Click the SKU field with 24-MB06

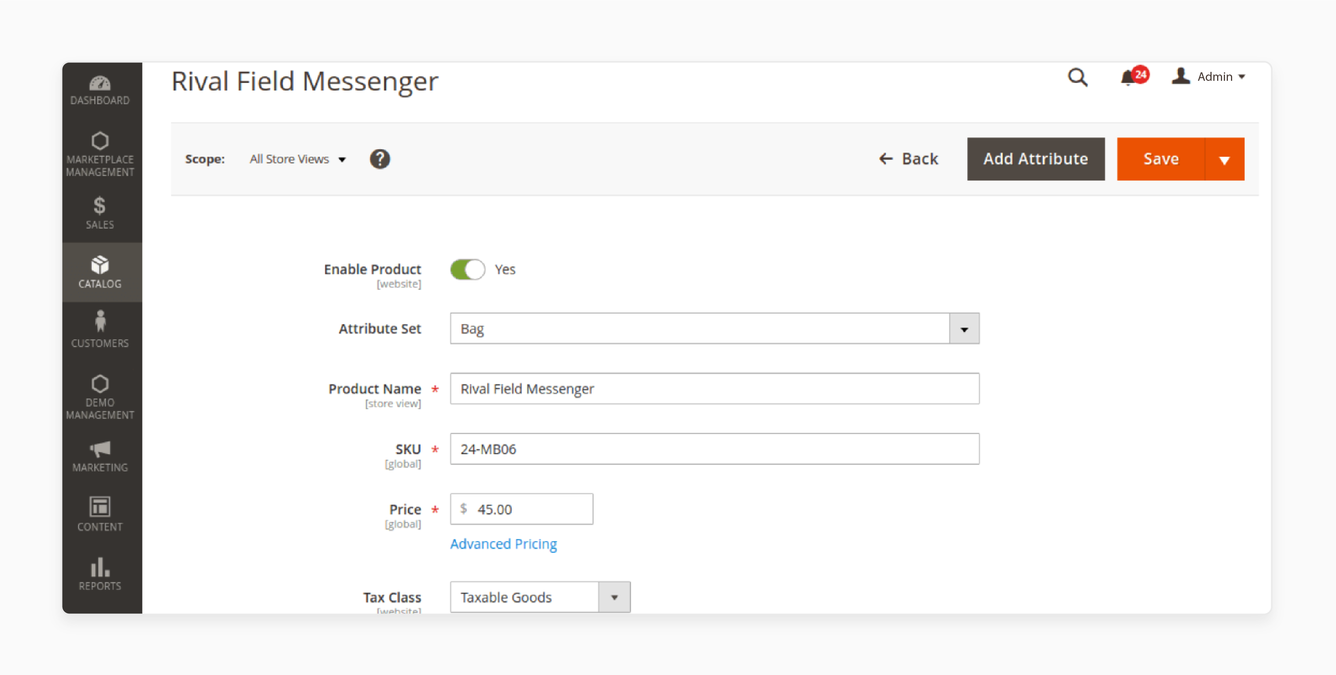[x=714, y=449]
